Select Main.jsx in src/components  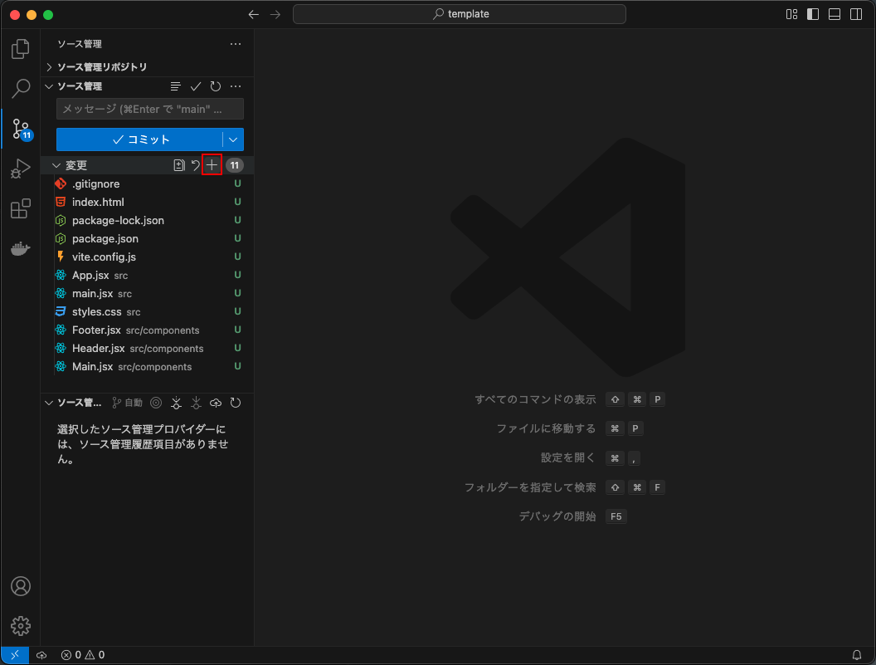coord(148,366)
